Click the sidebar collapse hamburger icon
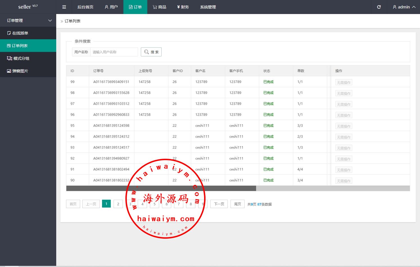 point(64,7)
